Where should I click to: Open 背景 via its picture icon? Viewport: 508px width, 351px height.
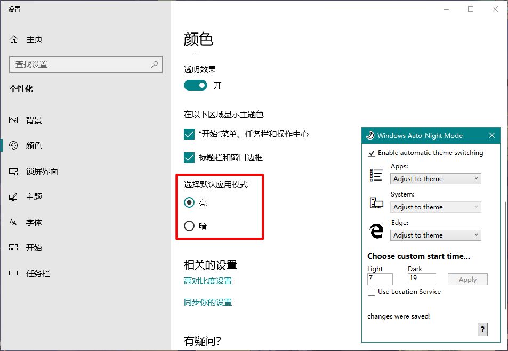[x=13, y=120]
